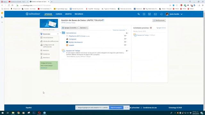This screenshot has width=205, height=115.
Task: Click the browser address bar
Action: pyautogui.click(x=92, y=5)
